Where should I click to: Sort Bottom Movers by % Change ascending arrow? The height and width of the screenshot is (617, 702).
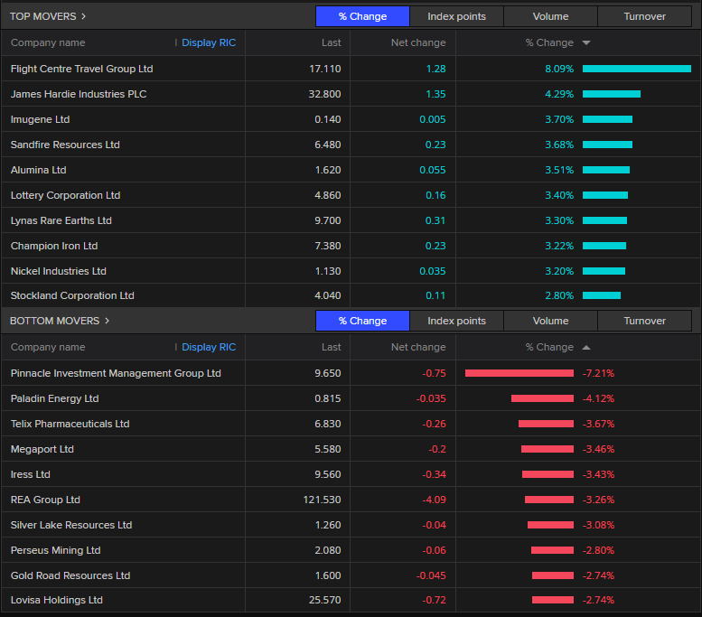[x=586, y=348]
